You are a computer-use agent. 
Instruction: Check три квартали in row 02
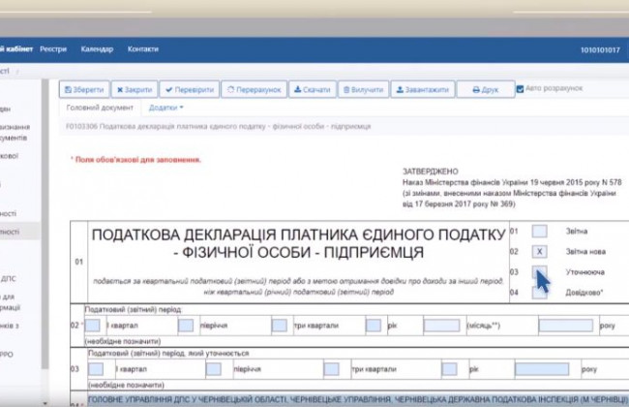[x=280, y=326]
